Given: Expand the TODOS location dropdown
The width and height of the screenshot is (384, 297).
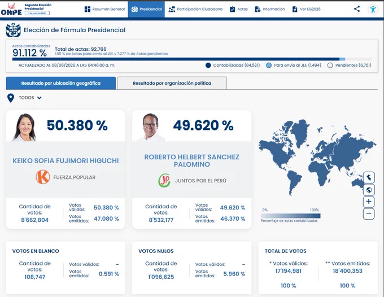Looking at the screenshot, I should point(30,98).
